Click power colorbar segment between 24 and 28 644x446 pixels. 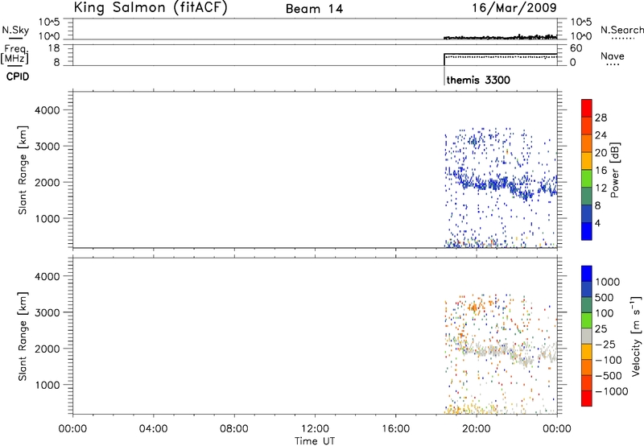587,126
